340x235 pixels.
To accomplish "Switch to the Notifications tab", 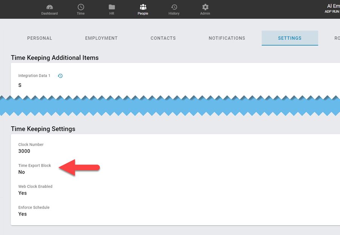I will pos(227,38).
